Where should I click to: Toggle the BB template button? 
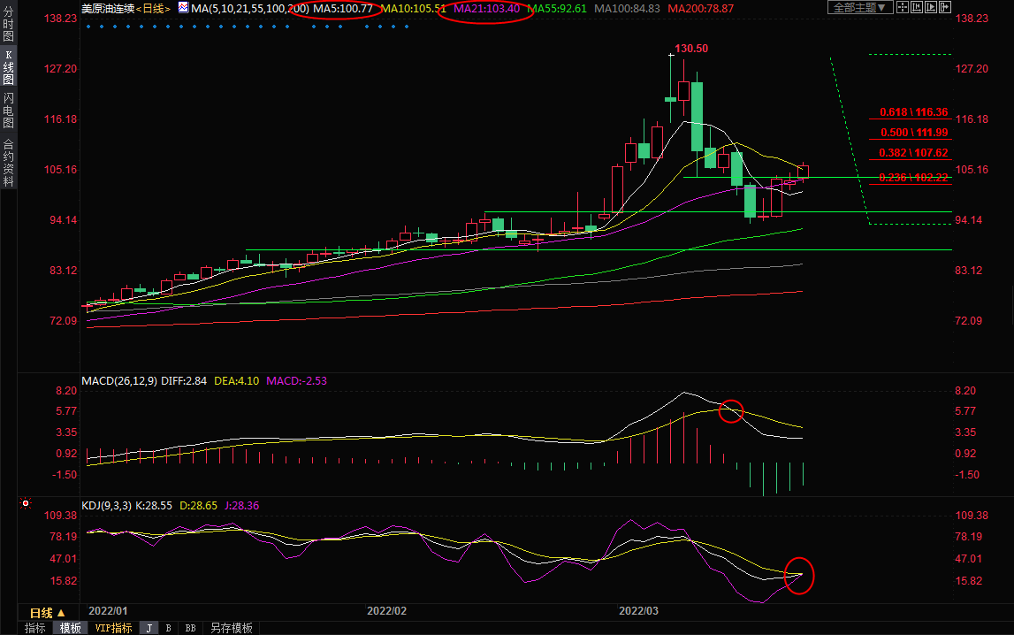[189, 628]
